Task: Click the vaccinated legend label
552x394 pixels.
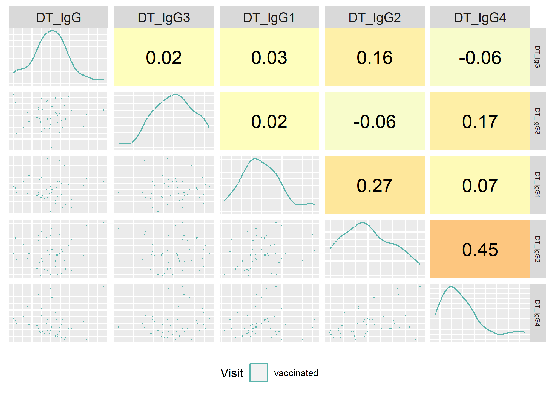Action: click(x=296, y=373)
